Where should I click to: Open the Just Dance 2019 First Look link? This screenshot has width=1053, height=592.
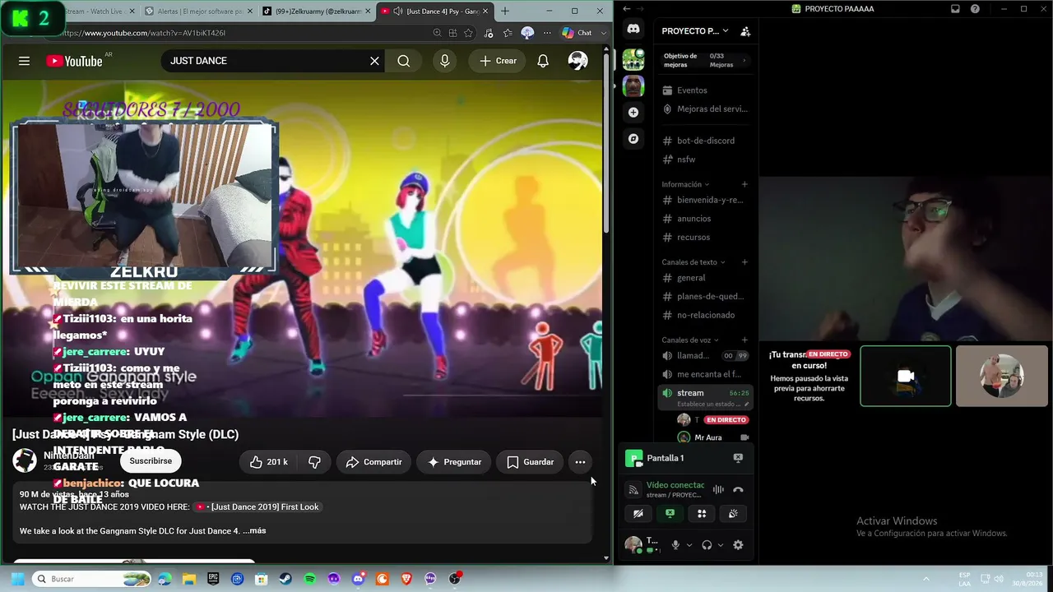(x=257, y=507)
